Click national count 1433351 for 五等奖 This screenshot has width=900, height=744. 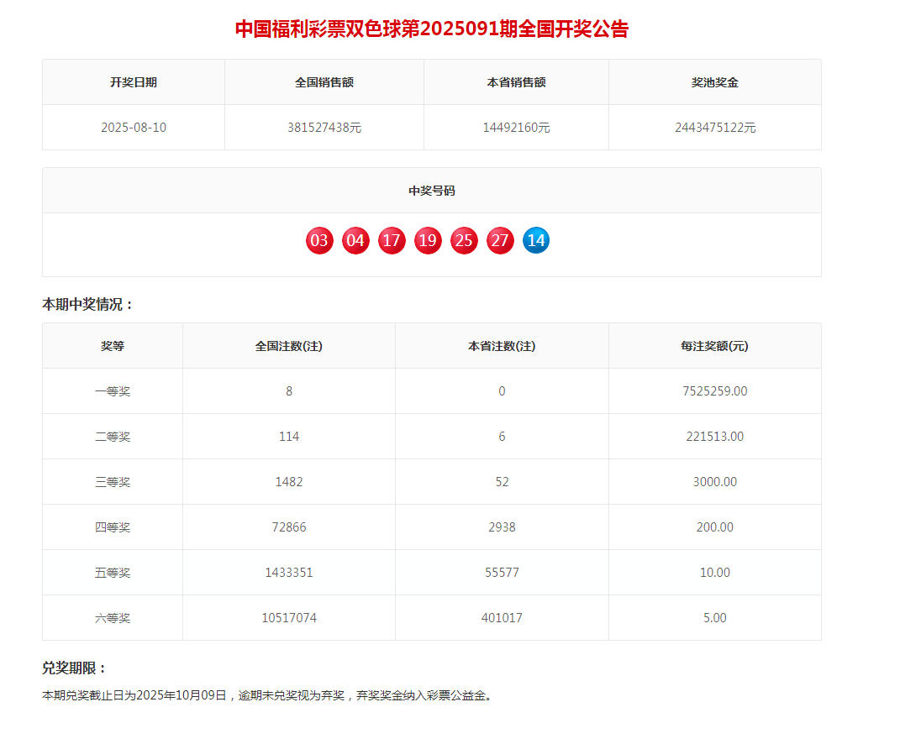pyautogui.click(x=289, y=573)
